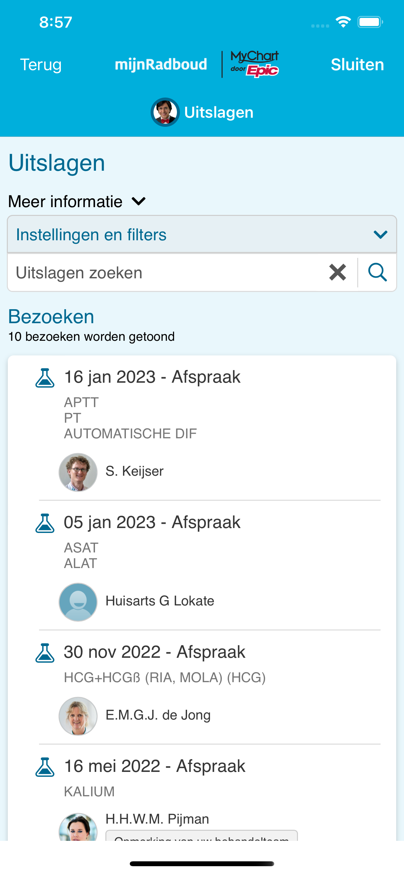
Task: Tap the patient avatar next to Uitslagen
Action: coord(165,112)
